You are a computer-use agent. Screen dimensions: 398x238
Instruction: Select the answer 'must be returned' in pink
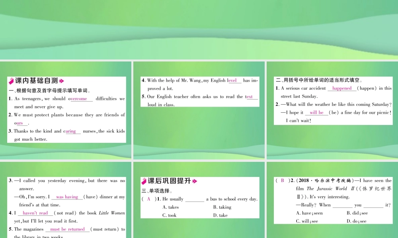pos(67,229)
